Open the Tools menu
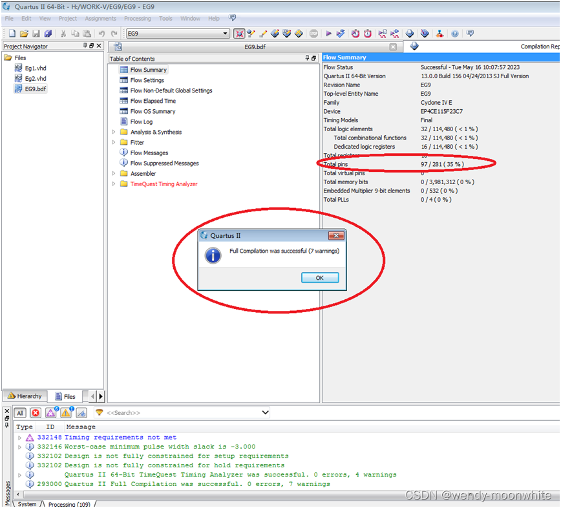Viewport: 561px width, 508px height. (x=165, y=18)
